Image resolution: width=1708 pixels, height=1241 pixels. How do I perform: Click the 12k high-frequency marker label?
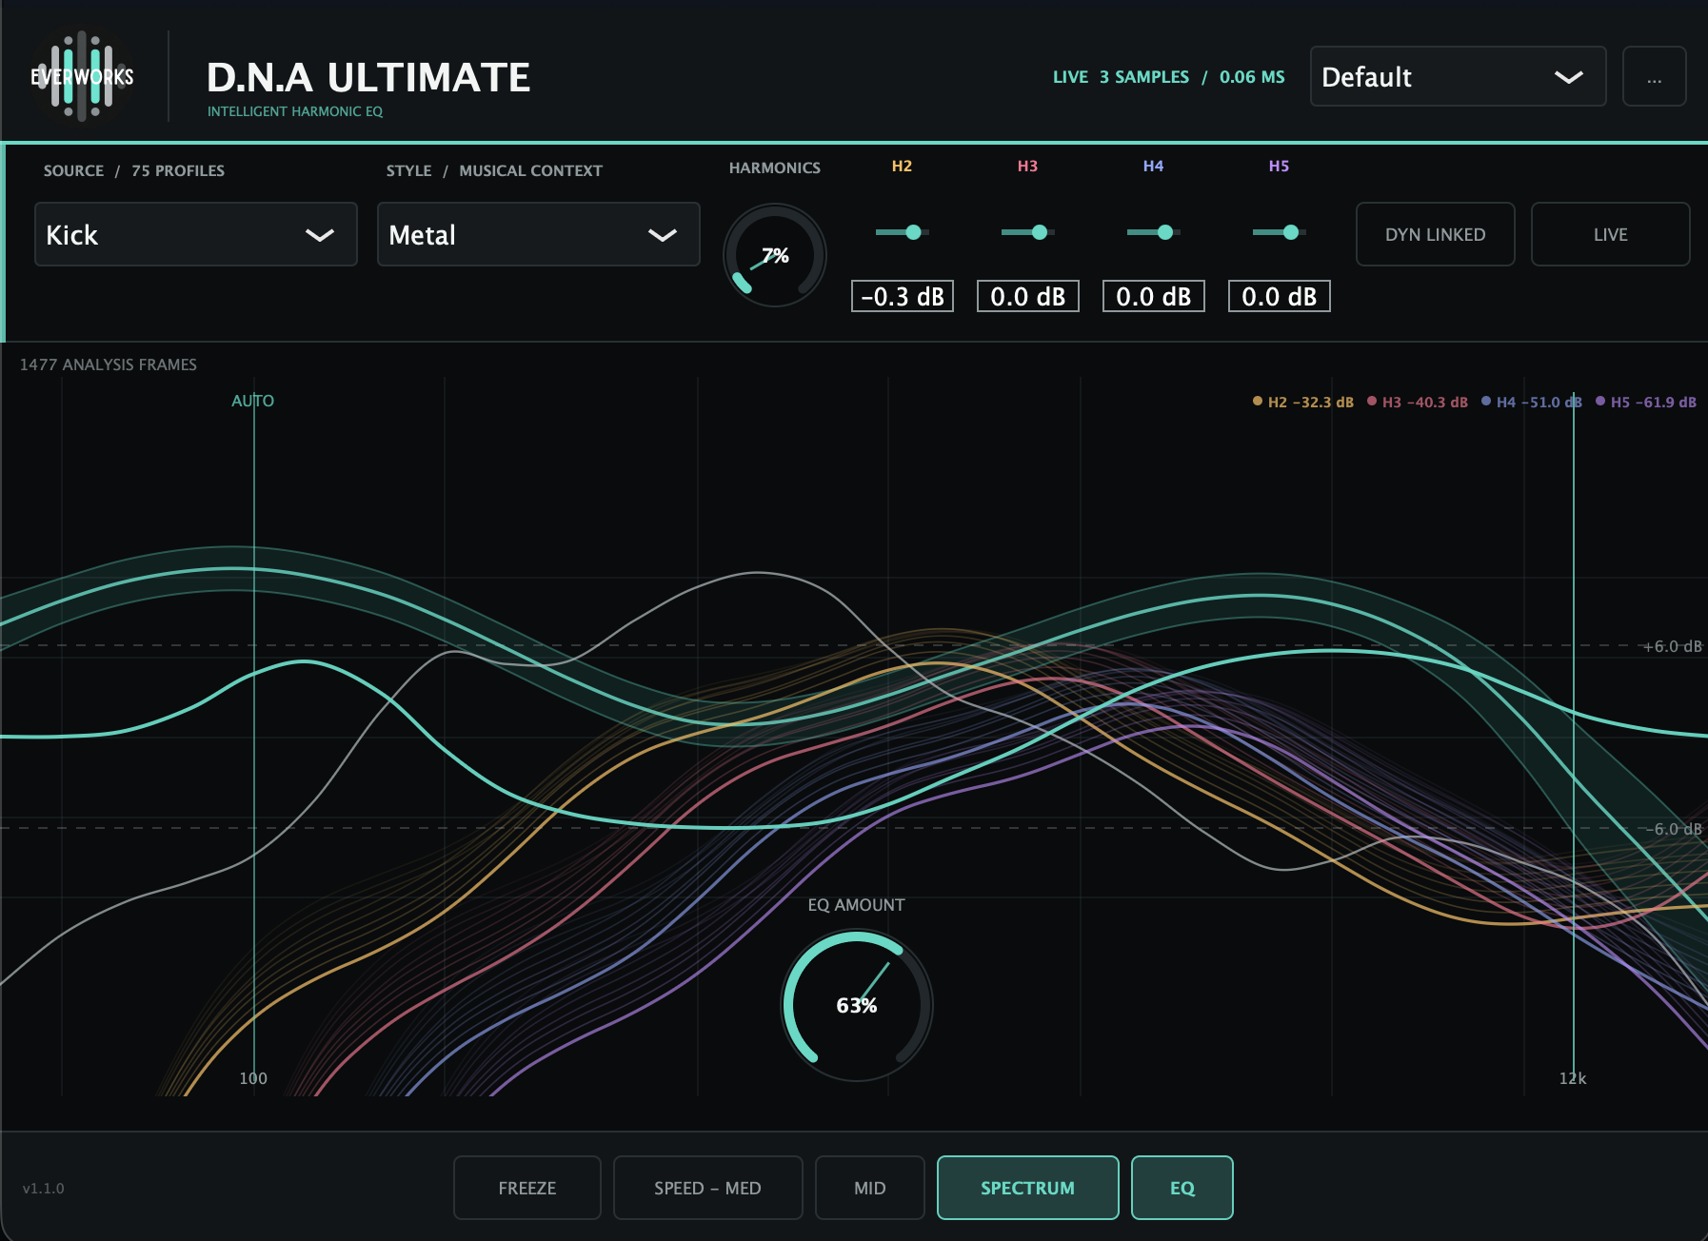[1573, 1078]
